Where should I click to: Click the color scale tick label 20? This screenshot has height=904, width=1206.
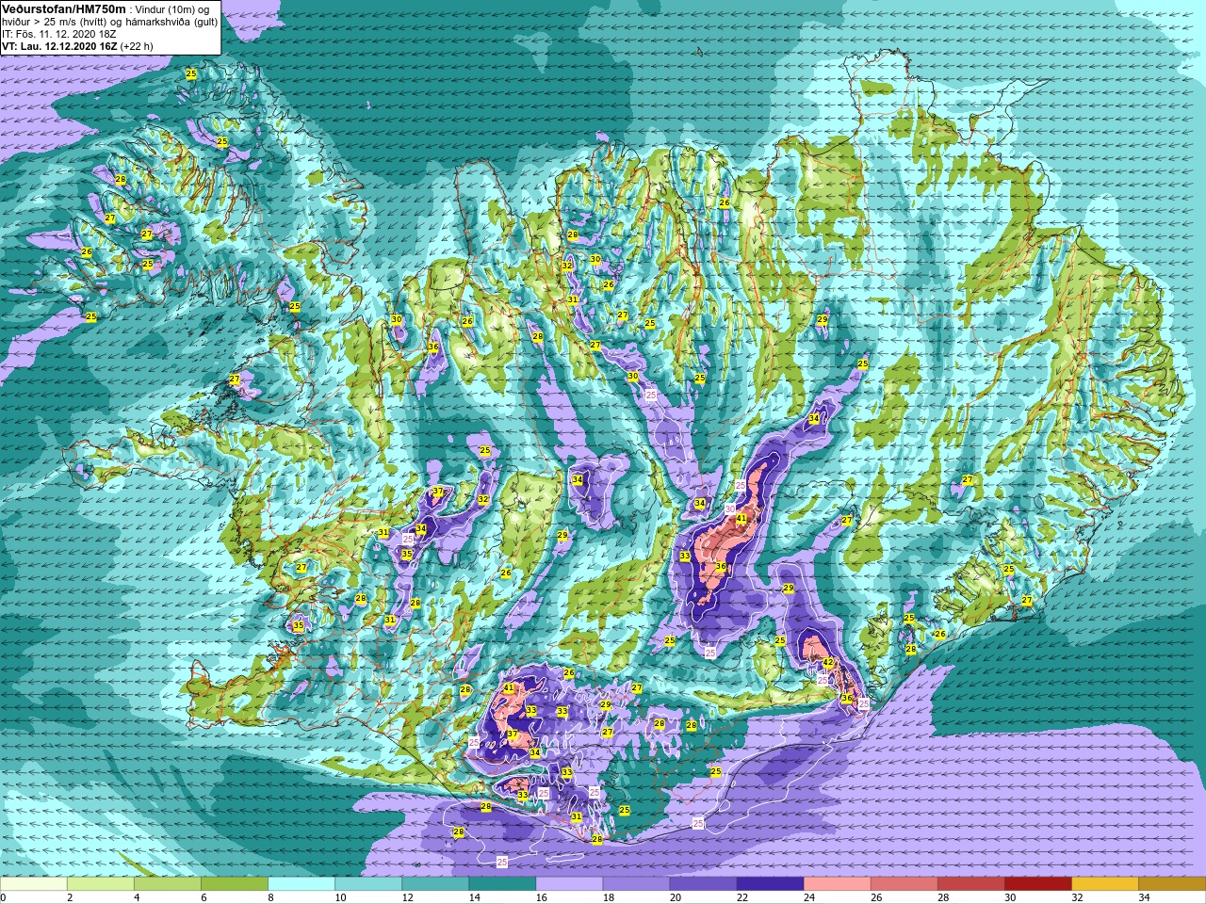pyautogui.click(x=675, y=897)
